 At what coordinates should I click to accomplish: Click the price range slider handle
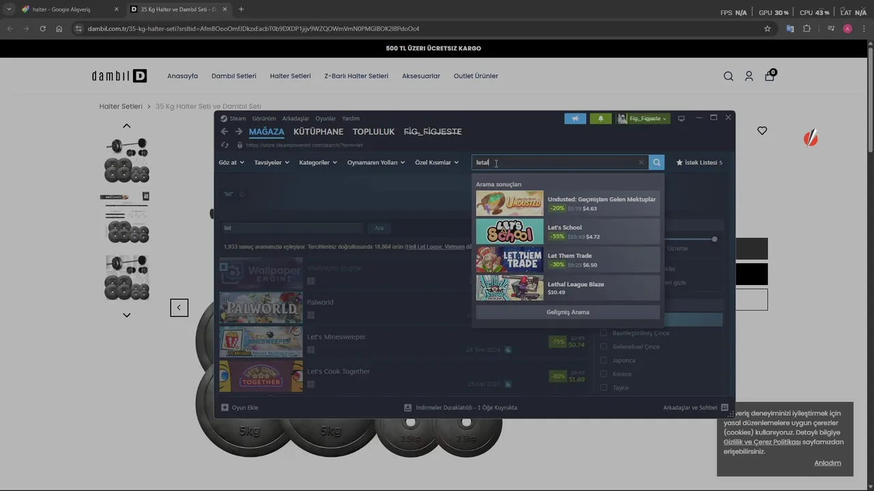pyautogui.click(x=714, y=239)
